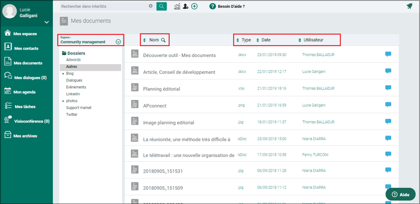The image size is (420, 204).
Task: Open the statistics chart icon in top bar
Action: pos(177,6)
